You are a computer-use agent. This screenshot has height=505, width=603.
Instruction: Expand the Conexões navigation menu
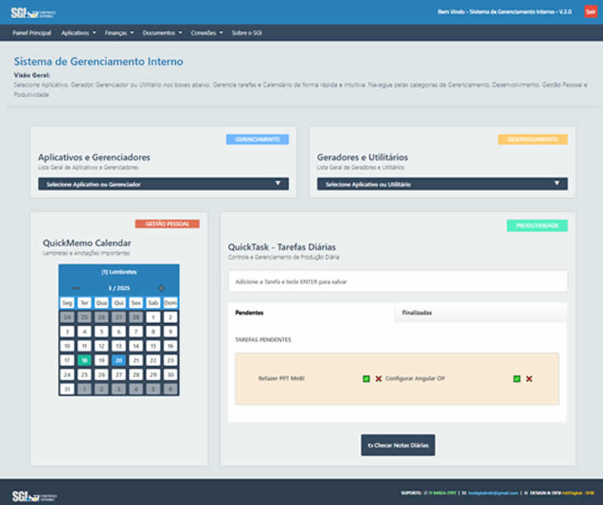207,33
